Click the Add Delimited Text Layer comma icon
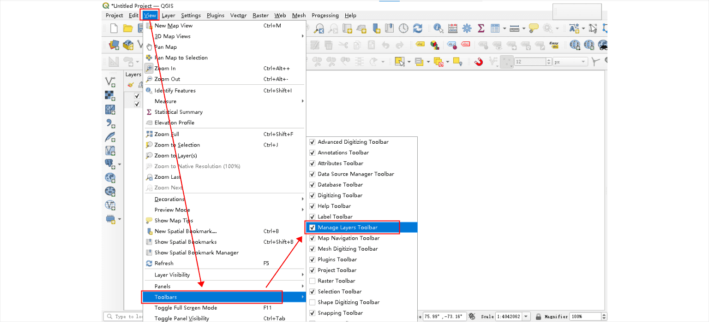The image size is (709, 322). click(x=110, y=123)
